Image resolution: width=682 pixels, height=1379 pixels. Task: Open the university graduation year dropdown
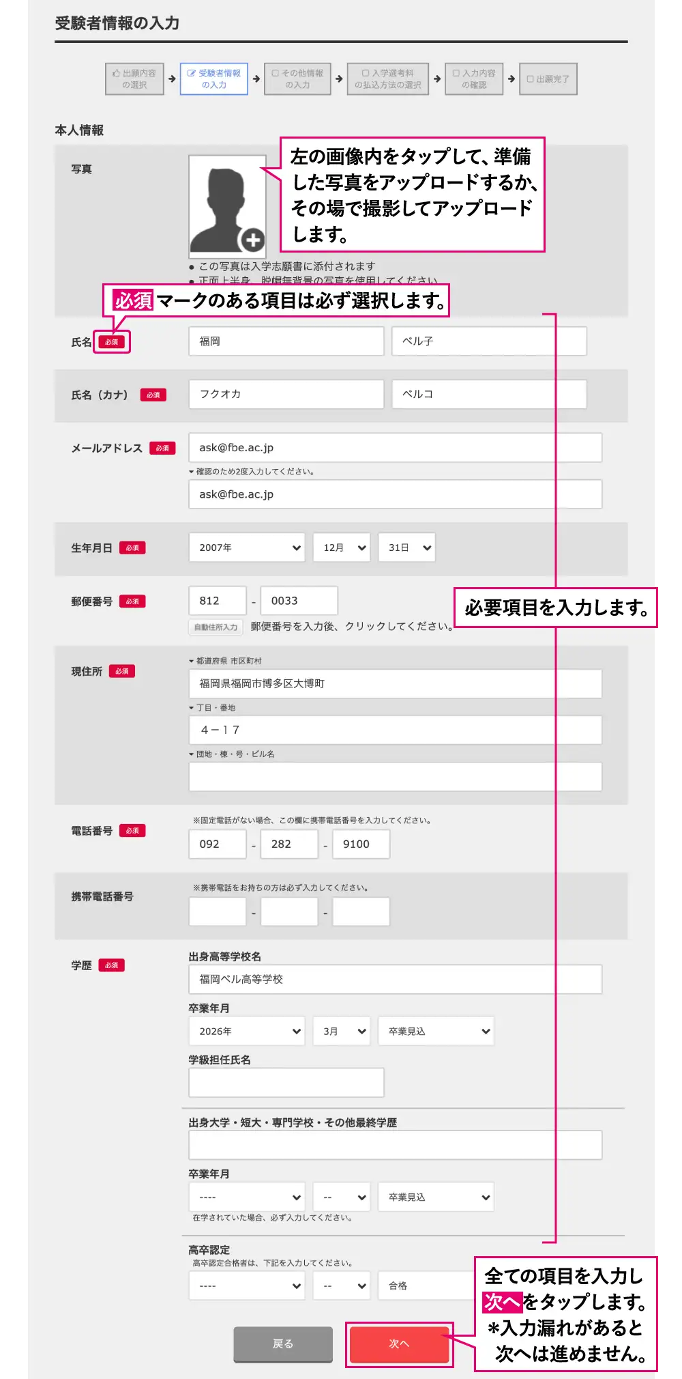coord(247,1197)
